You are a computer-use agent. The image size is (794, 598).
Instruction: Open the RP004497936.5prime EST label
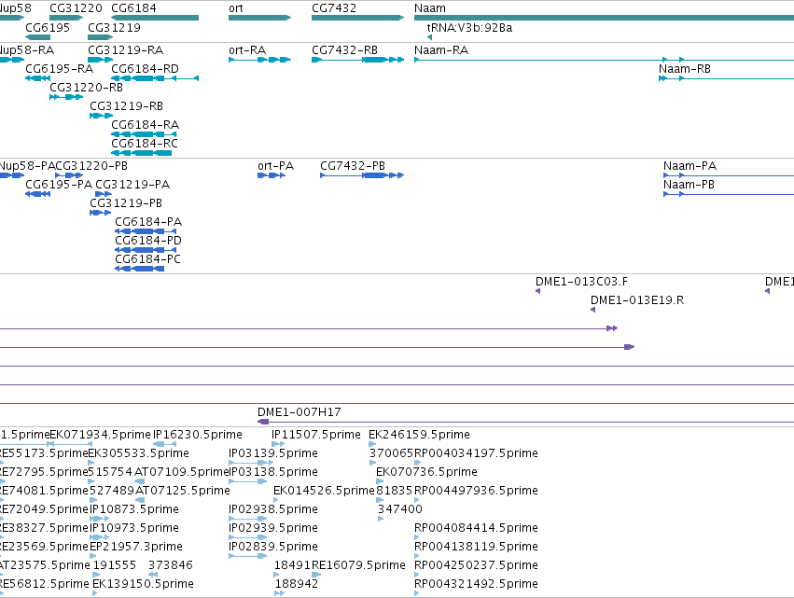coord(476,491)
